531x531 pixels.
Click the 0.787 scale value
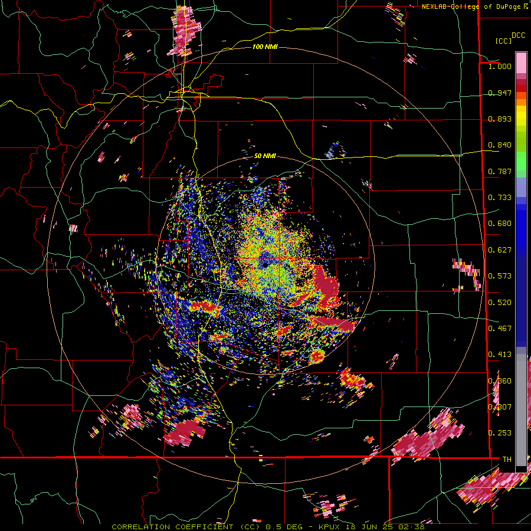(500, 171)
